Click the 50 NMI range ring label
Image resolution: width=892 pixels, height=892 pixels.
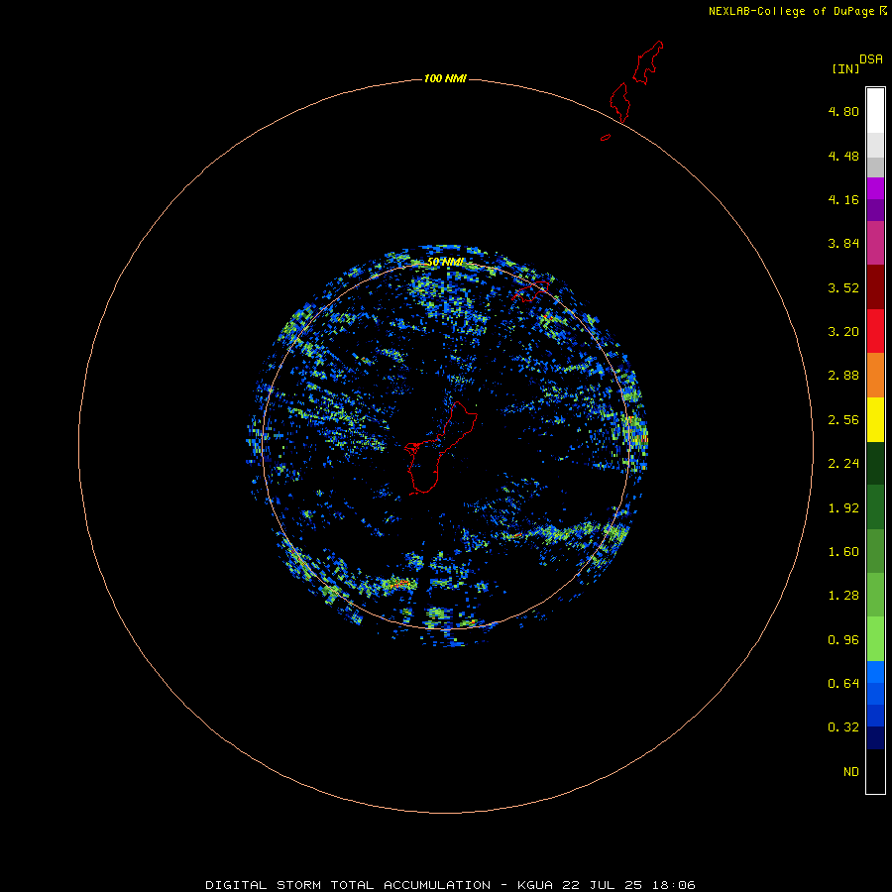[x=445, y=263]
